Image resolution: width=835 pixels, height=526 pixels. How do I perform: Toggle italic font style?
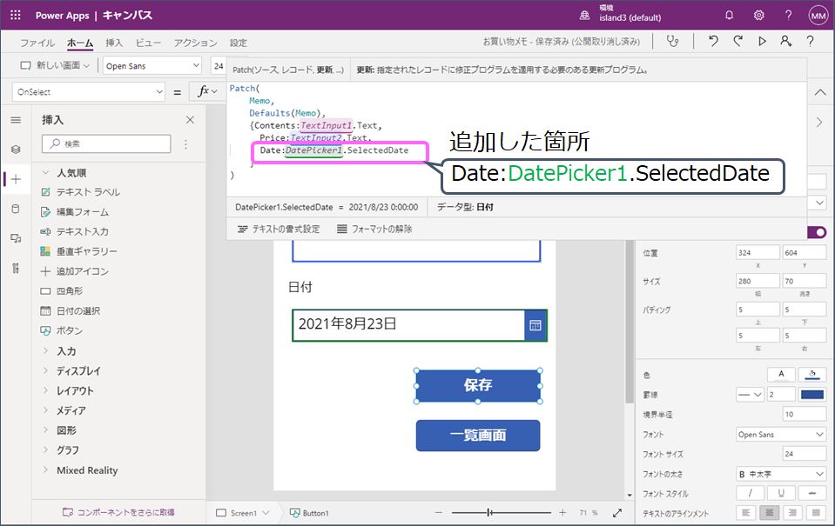tap(751, 493)
